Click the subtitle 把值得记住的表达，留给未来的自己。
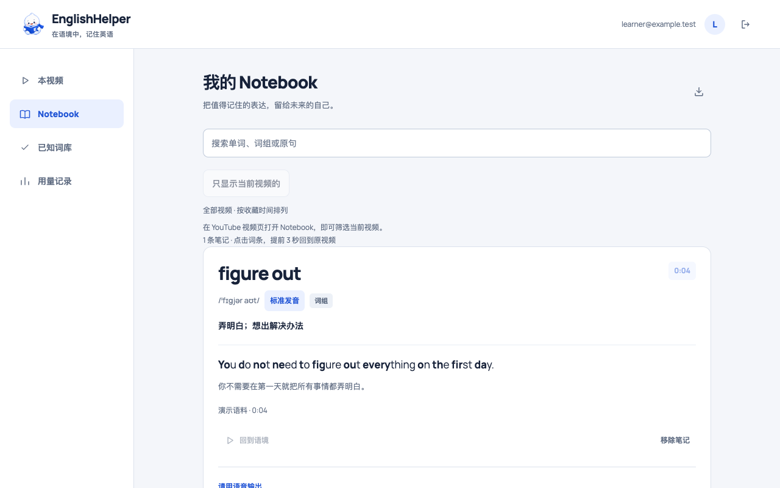 [269, 105]
